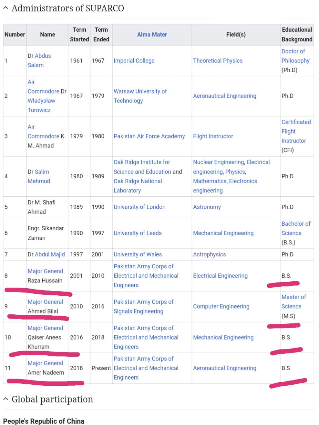Click the Name column header

(47, 35)
